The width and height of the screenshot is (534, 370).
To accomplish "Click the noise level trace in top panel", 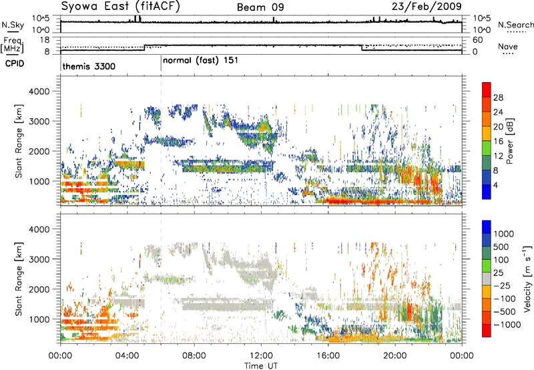I will (261, 22).
